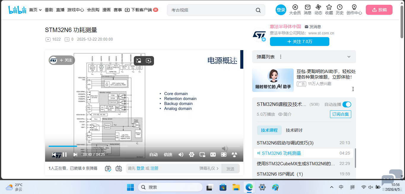
Task: Expand 简介 collection description
Action: [x=285, y=114]
